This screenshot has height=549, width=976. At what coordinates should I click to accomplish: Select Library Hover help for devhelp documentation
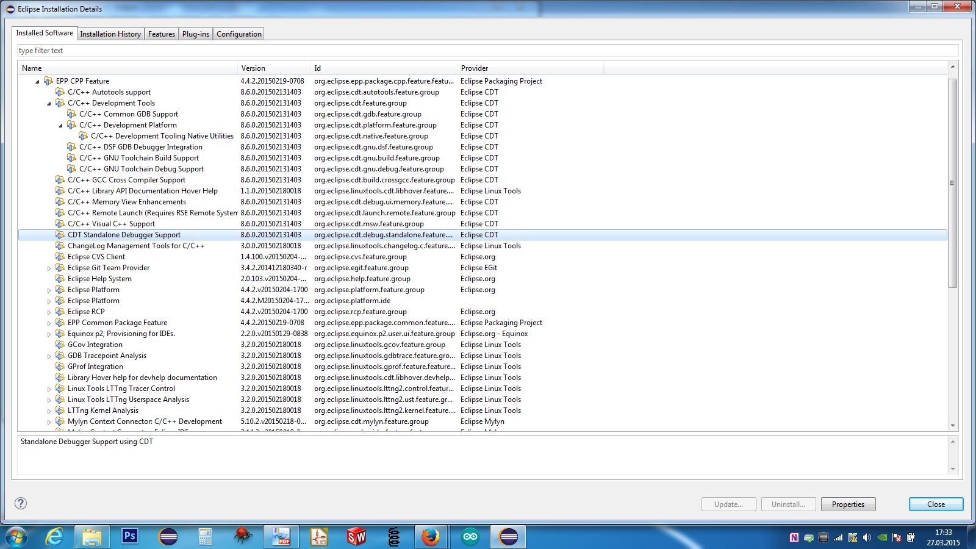(x=483, y=378)
